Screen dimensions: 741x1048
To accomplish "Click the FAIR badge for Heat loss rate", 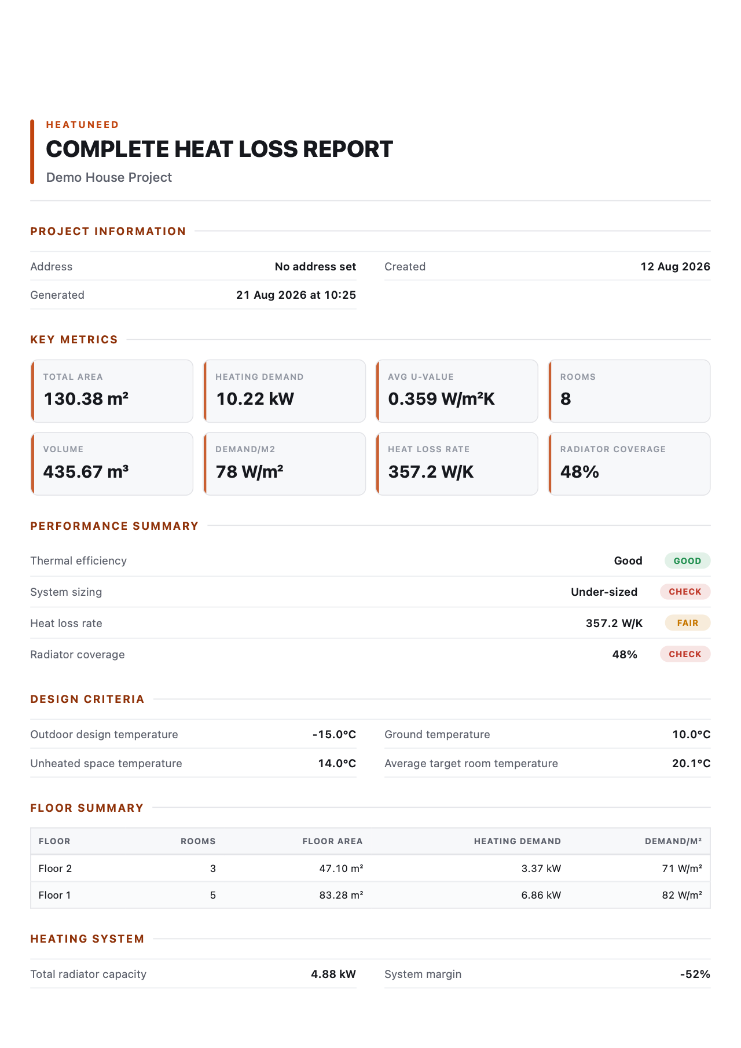I will pos(687,623).
